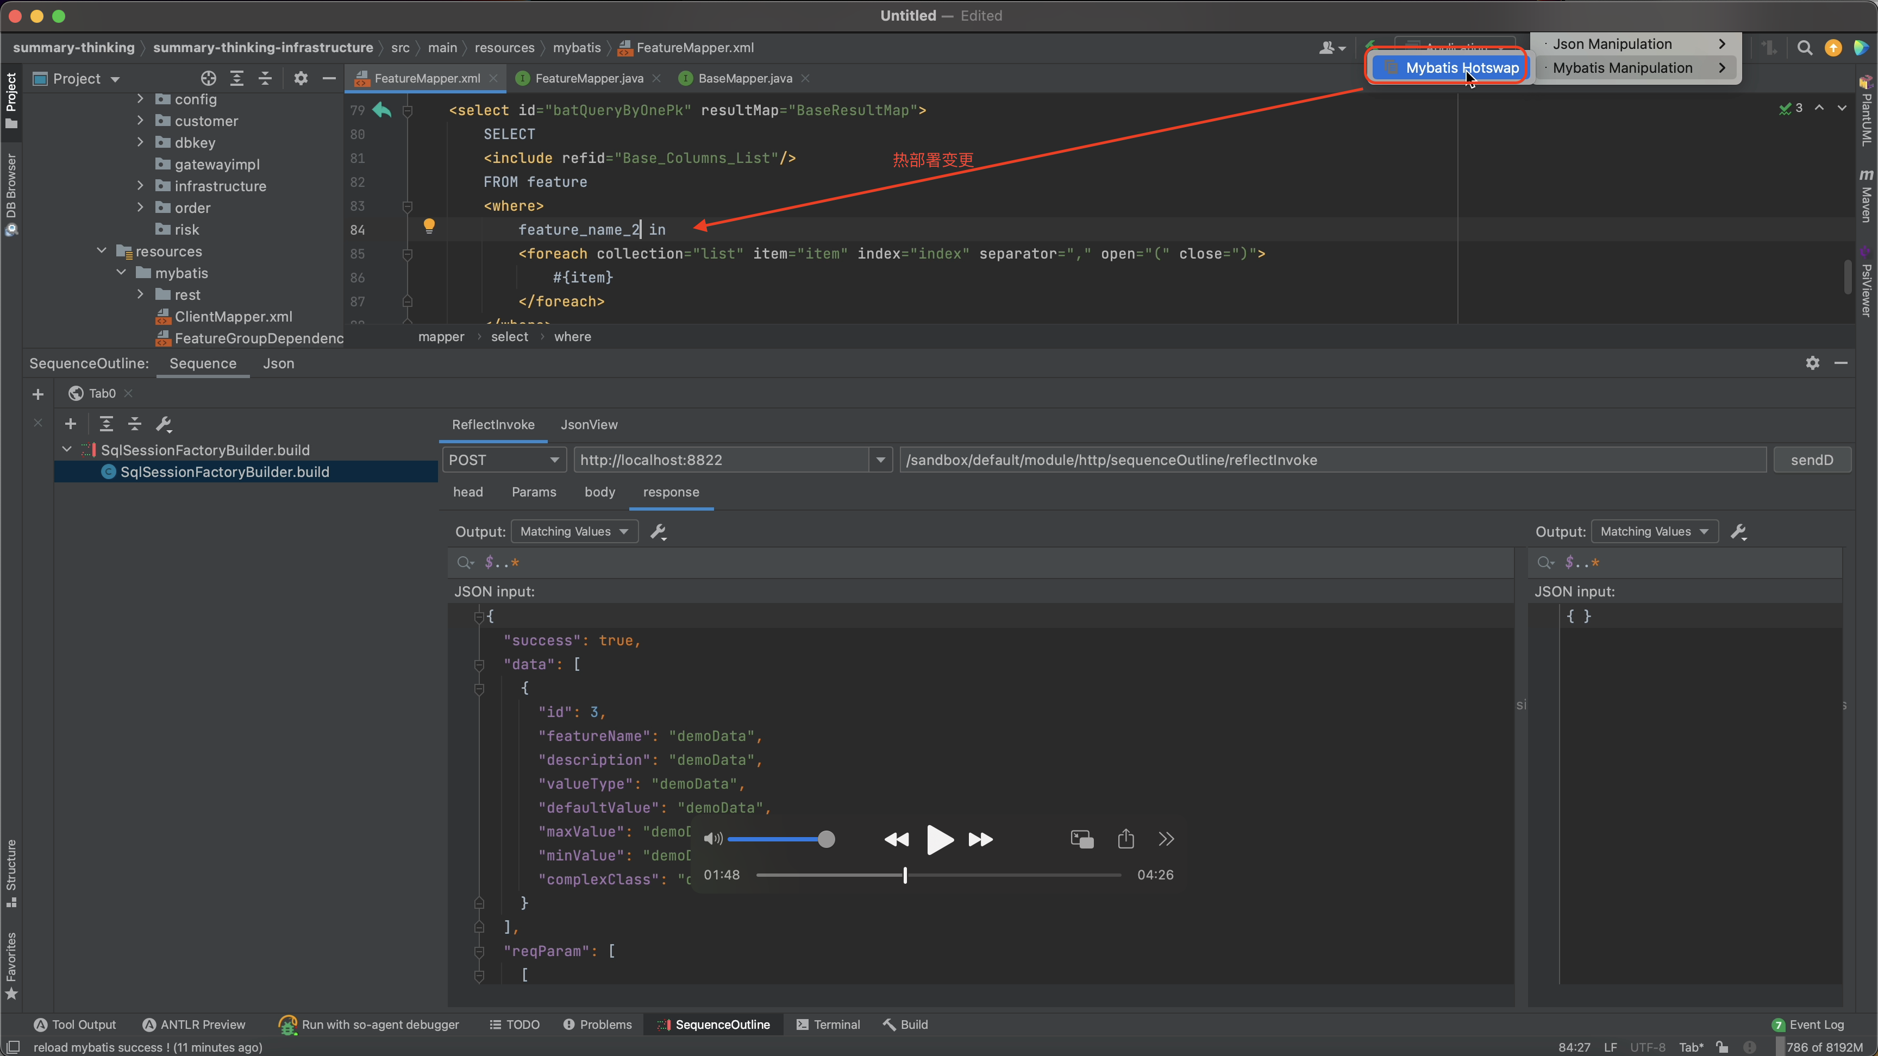Screen dimensions: 1878x1056
Task: Collapse the resources folder
Action: coord(101,251)
